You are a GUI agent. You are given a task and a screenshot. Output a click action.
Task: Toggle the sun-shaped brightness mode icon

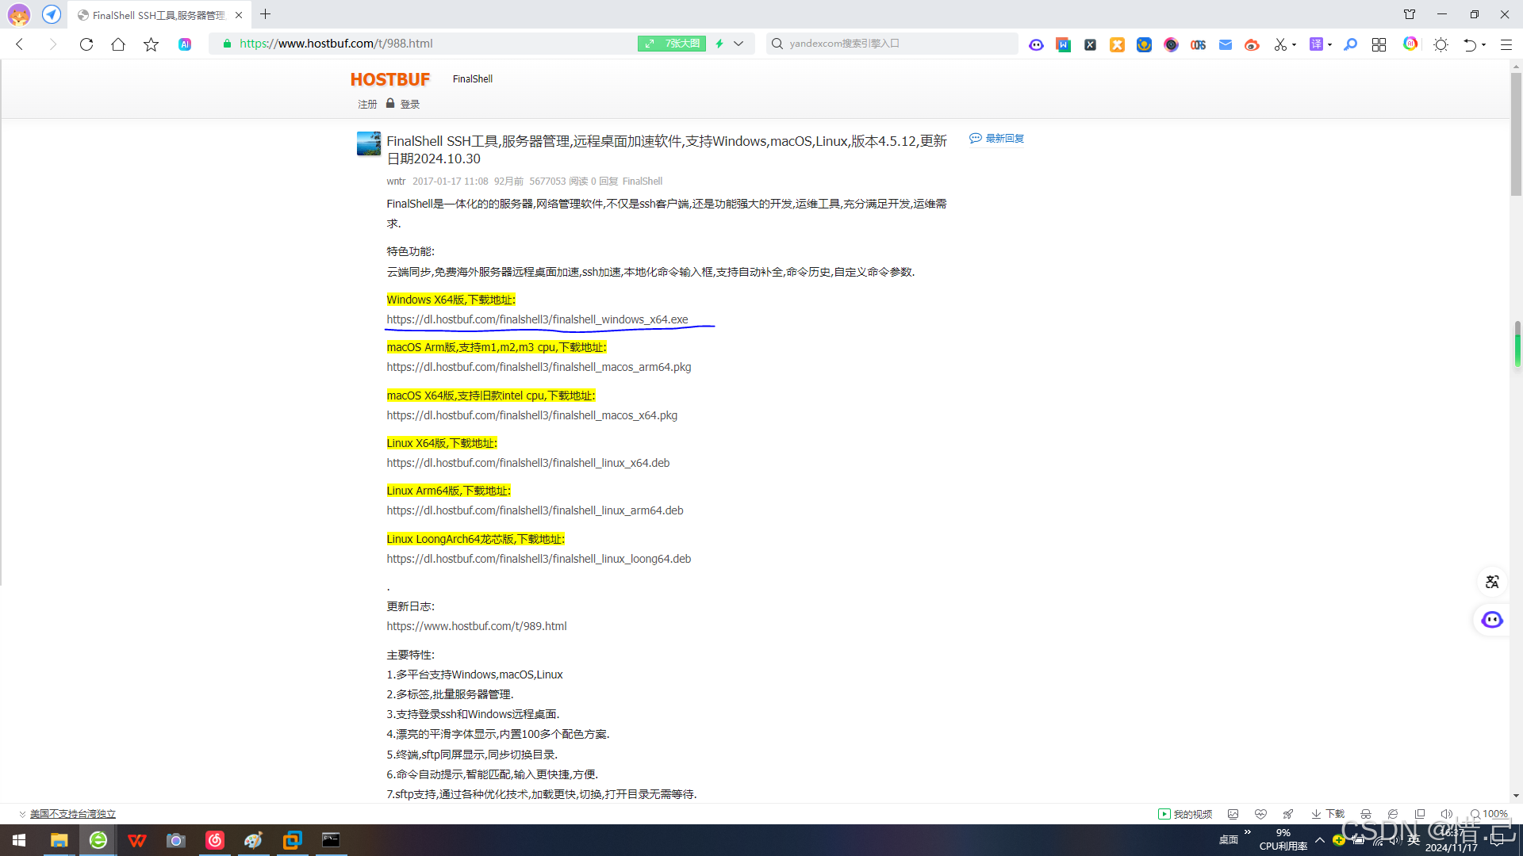(1441, 44)
